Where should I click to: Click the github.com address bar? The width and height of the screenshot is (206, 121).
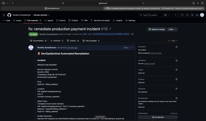[103, 3]
